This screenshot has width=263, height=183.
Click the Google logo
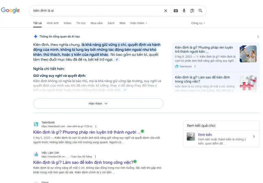pos(10,10)
